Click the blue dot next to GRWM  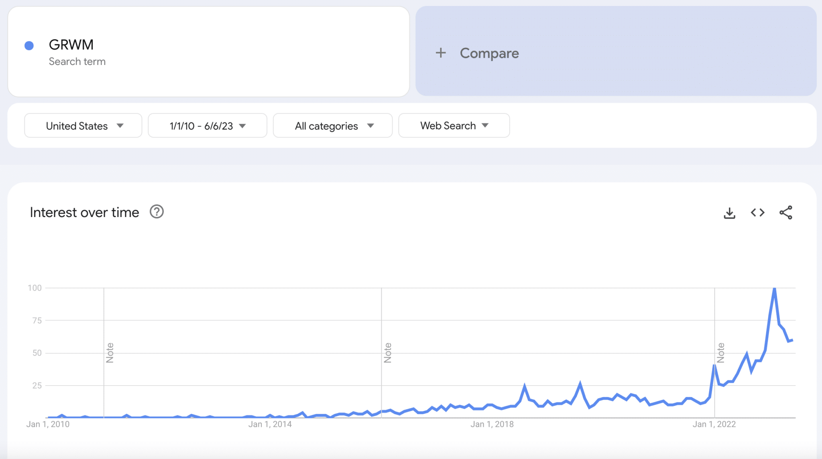[29, 46]
